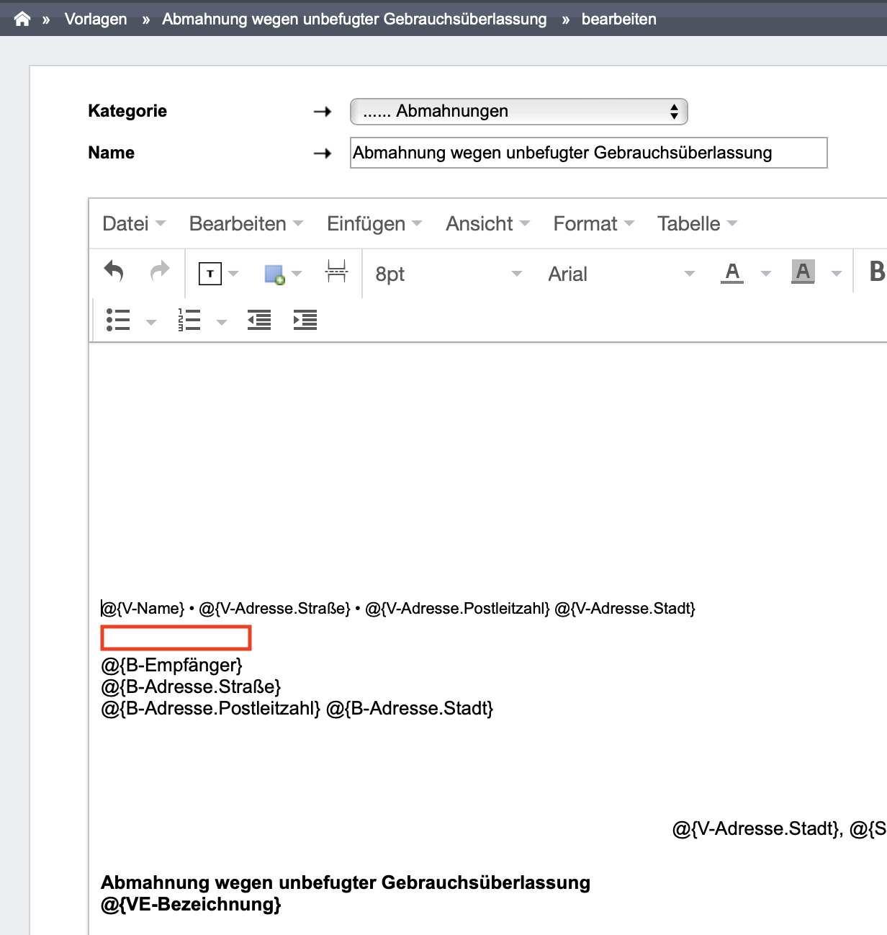Click the @{B-Adresse.Postleitzahl} line
Viewport: 887px width, 935px height.
297,709
